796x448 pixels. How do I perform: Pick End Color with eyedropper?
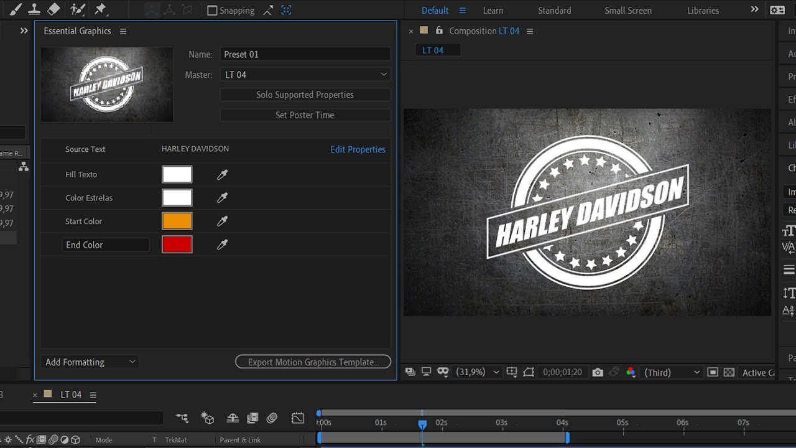pos(222,245)
